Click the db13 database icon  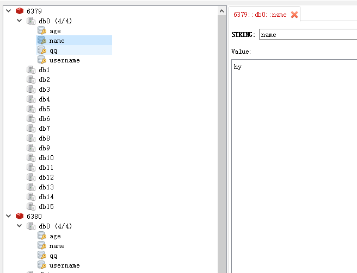tap(31, 187)
